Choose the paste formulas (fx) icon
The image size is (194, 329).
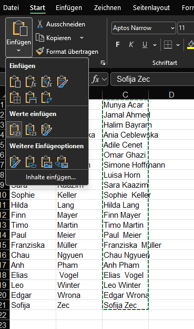pyautogui.click(x=31, y=82)
